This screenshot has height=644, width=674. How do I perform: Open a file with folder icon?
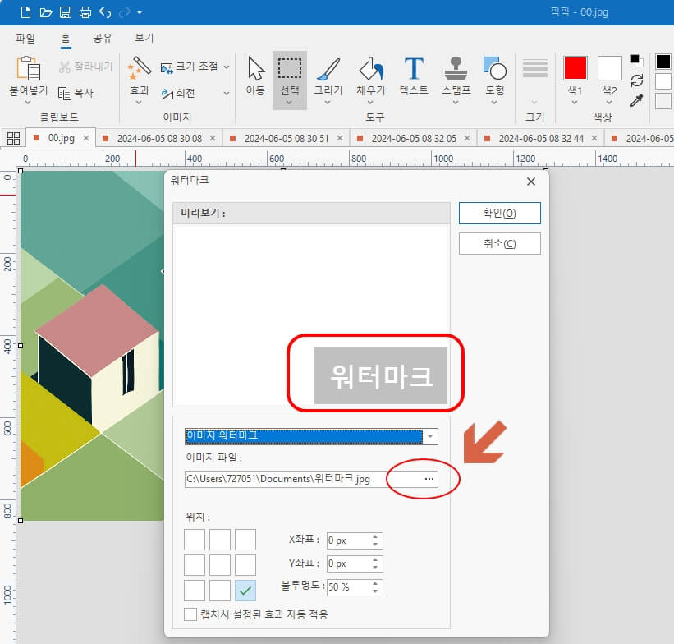coord(46,12)
